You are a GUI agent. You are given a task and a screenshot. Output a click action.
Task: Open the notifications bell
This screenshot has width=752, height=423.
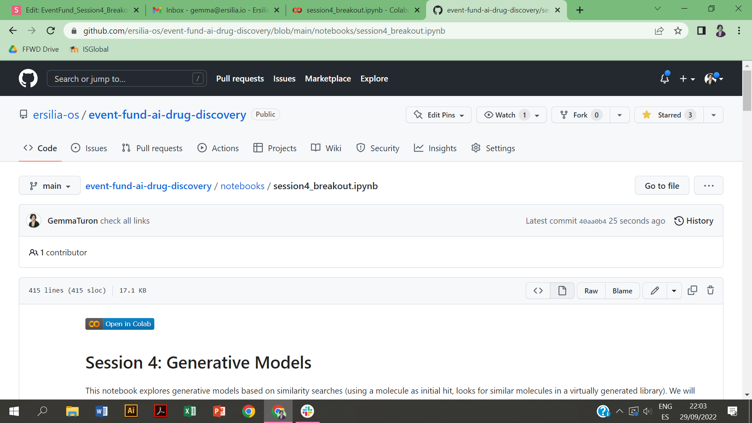point(665,79)
